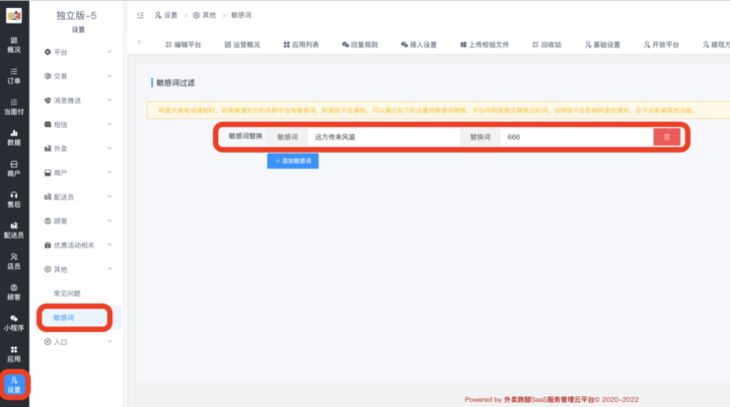Switch to the 编辑平台 tab
The image size is (730, 407).
click(x=183, y=44)
